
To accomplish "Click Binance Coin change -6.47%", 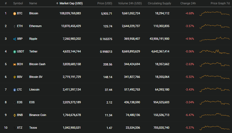I will [190, 115].
